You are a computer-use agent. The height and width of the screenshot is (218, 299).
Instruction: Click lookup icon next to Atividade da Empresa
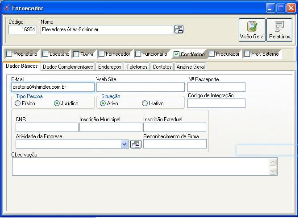point(136,144)
